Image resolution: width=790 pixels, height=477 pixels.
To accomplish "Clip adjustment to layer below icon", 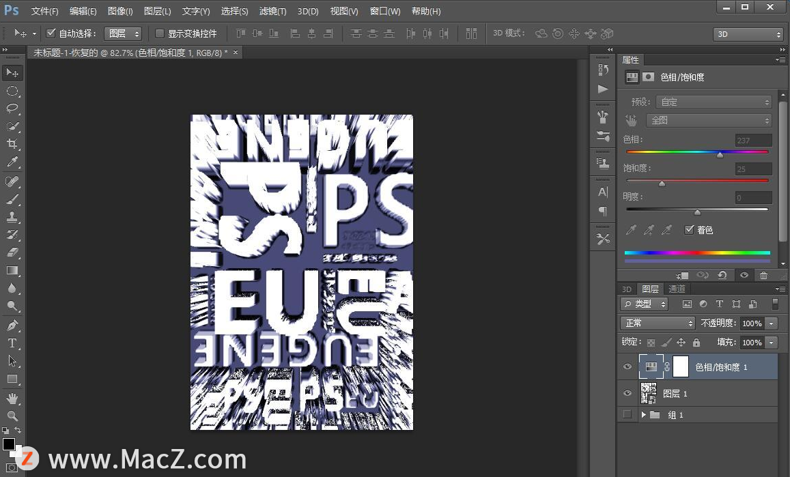I will point(683,275).
